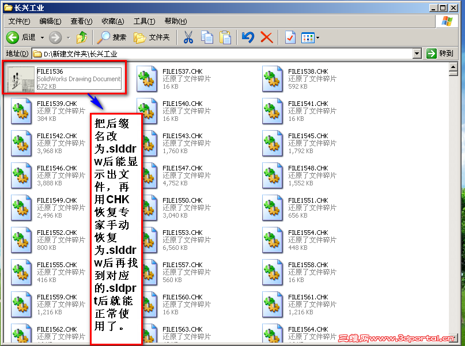
Task: Select the FILE1554.CHK file icon
Action: [x=272, y=240]
